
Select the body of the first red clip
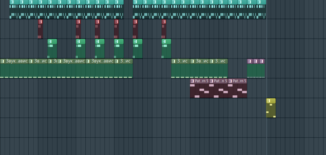[40, 31]
